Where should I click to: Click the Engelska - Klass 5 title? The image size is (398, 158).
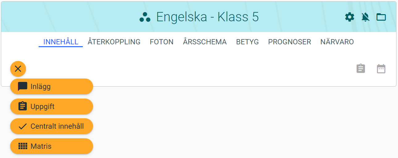[207, 17]
